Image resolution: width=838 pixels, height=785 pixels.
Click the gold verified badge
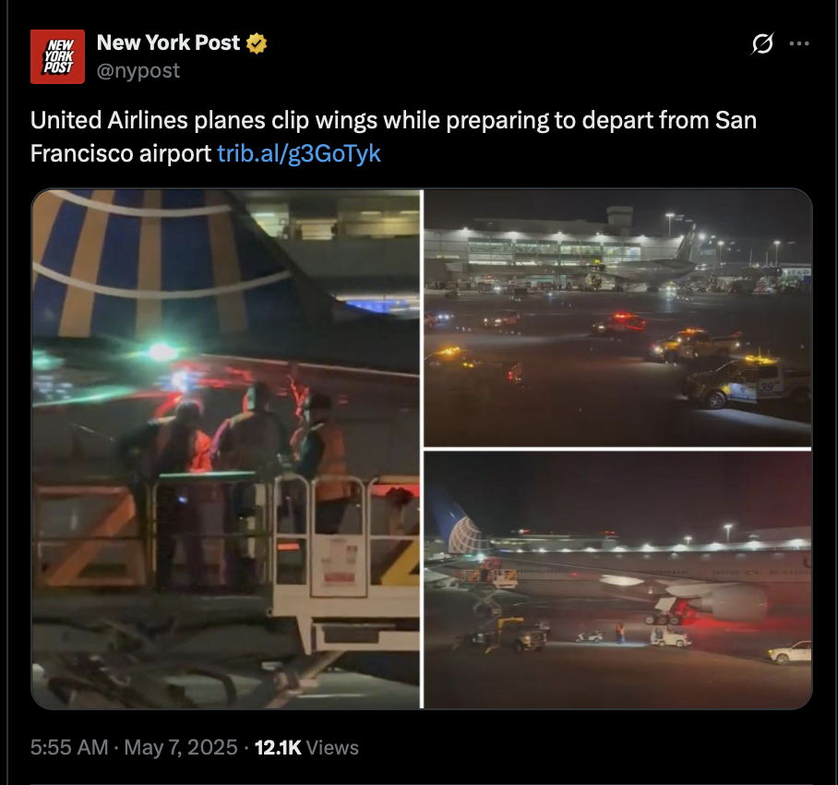[257, 43]
